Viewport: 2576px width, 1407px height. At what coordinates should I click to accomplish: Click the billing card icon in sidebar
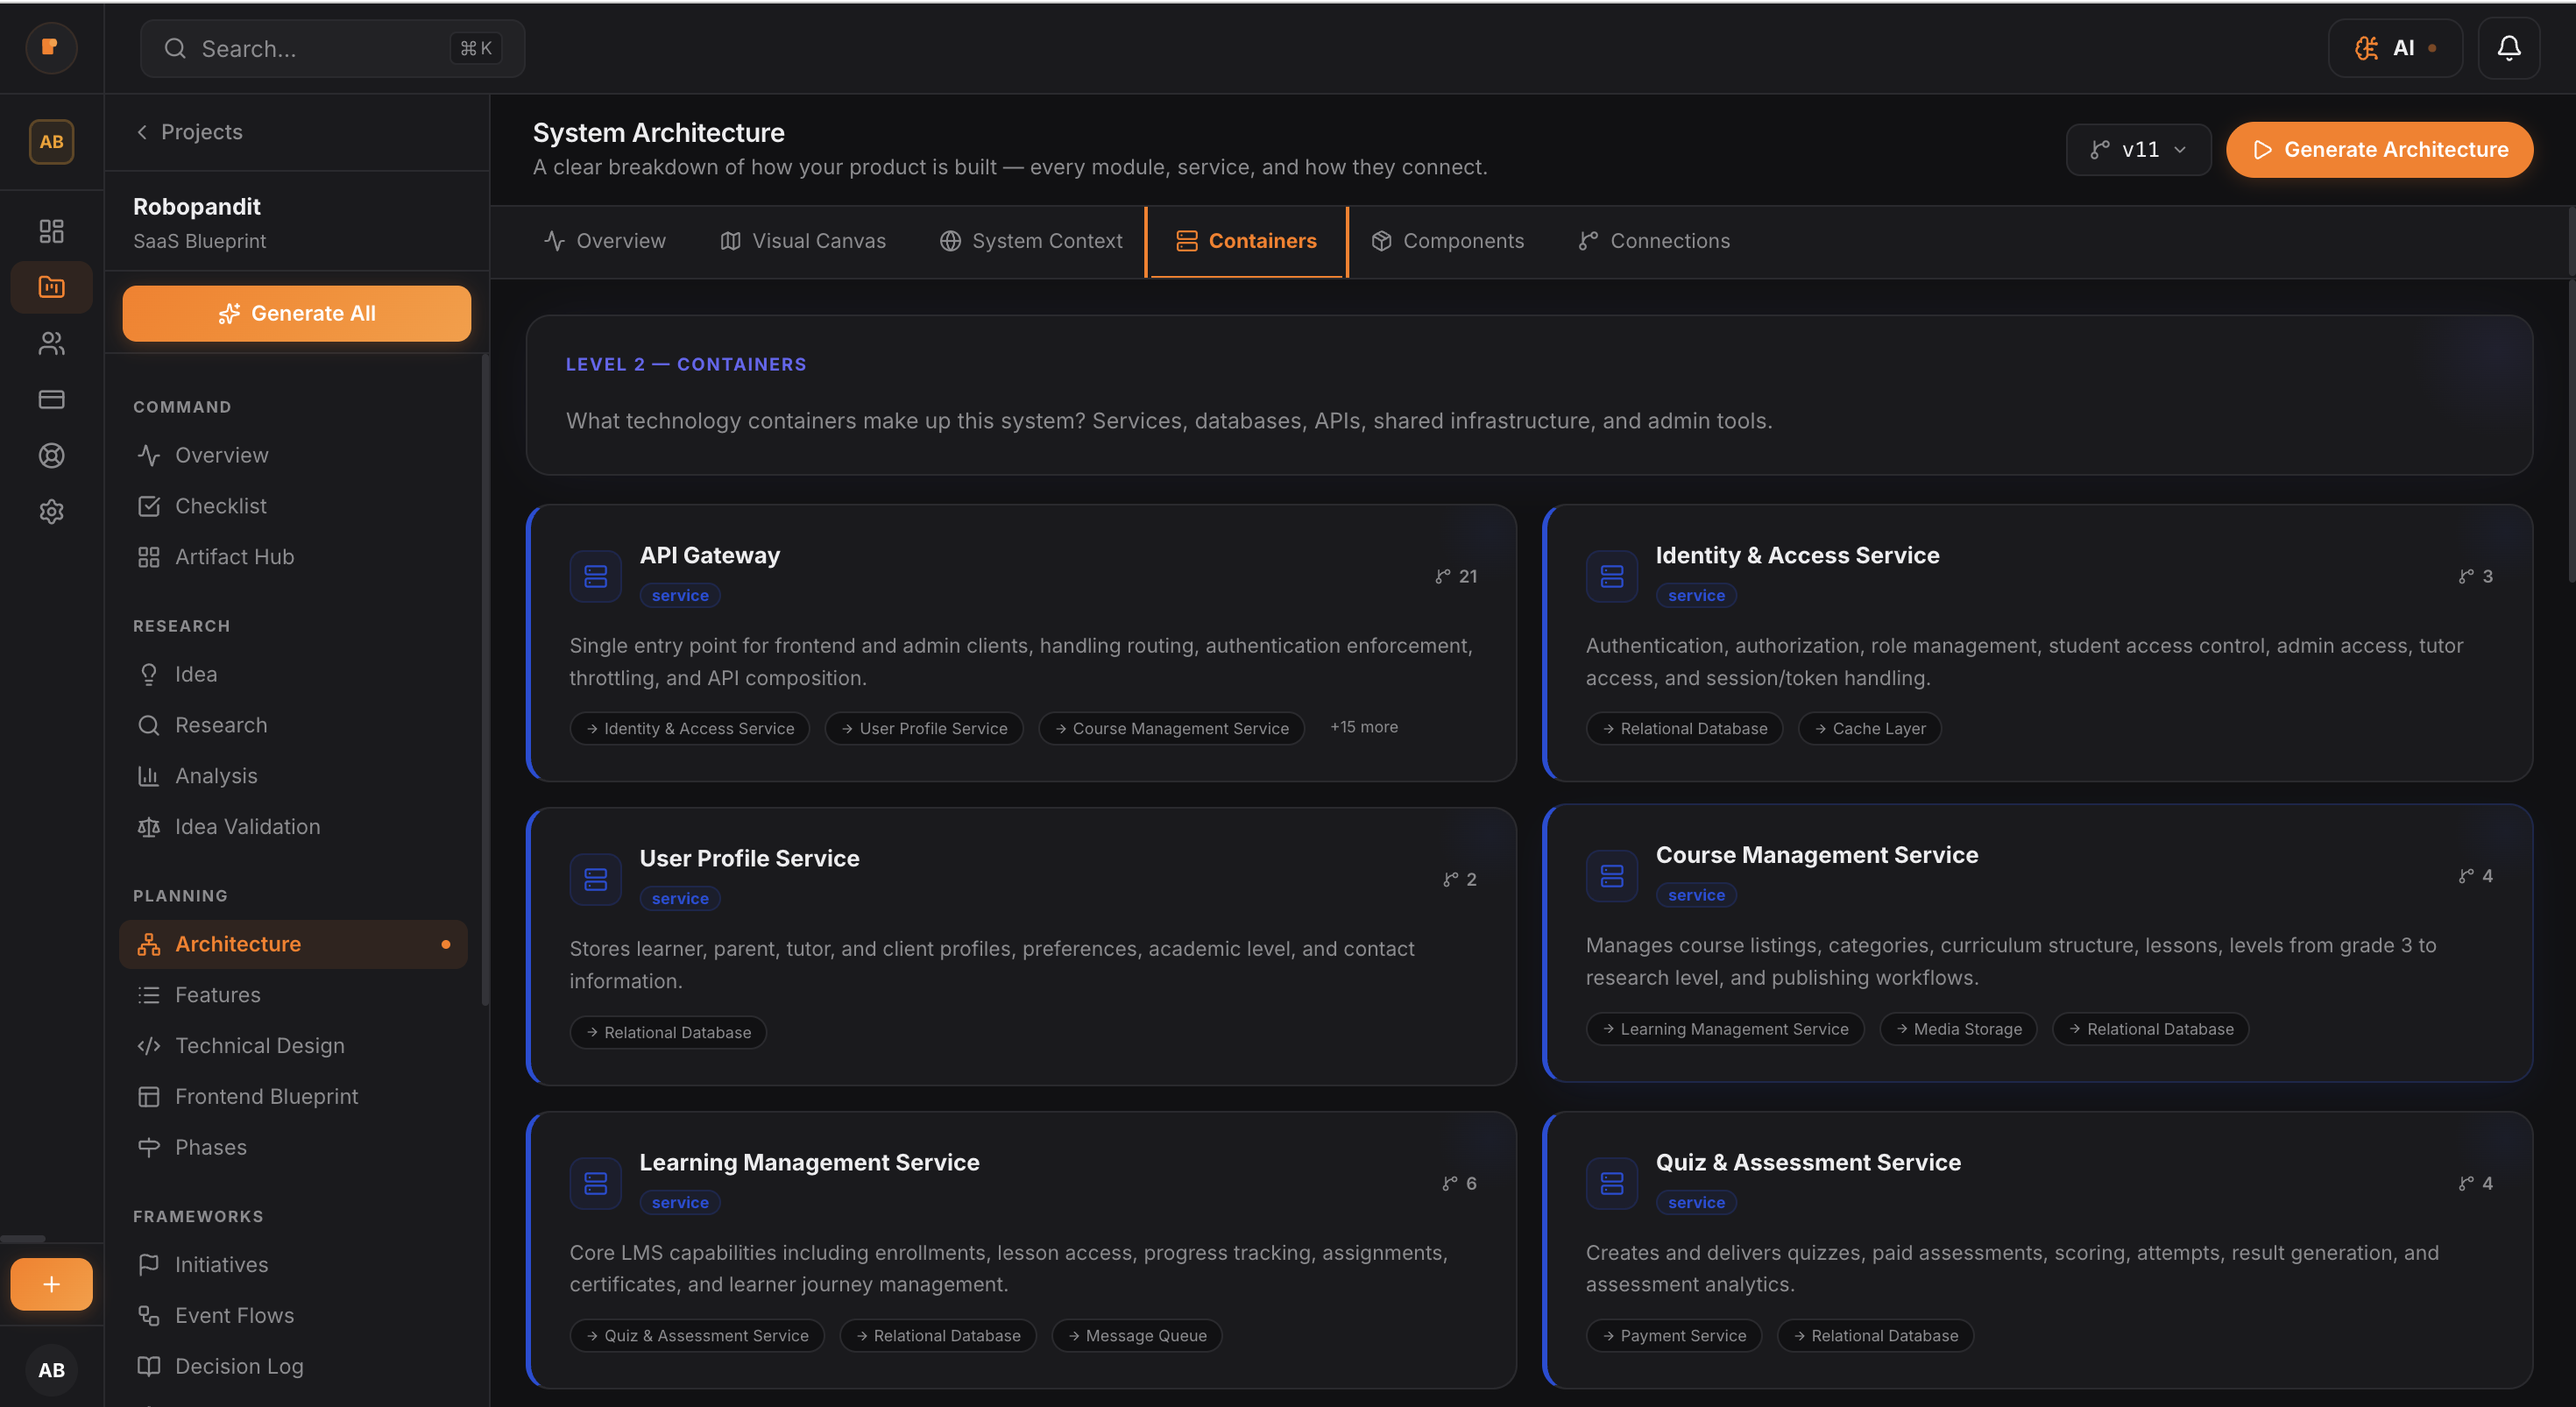tap(51, 399)
